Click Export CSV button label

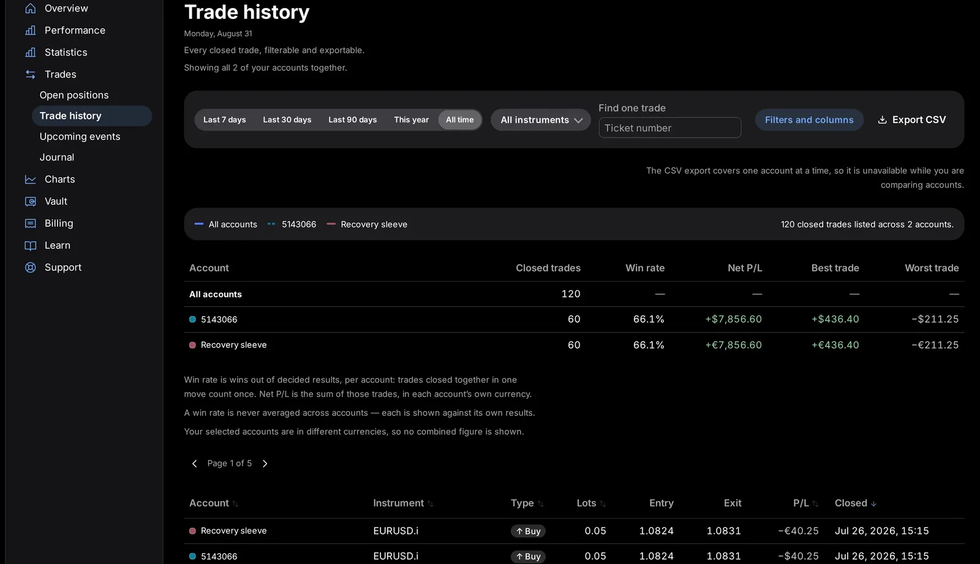919,120
